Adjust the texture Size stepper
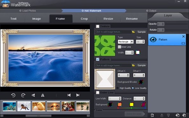Viewport: 189px width, 118px height. coord(140,42)
